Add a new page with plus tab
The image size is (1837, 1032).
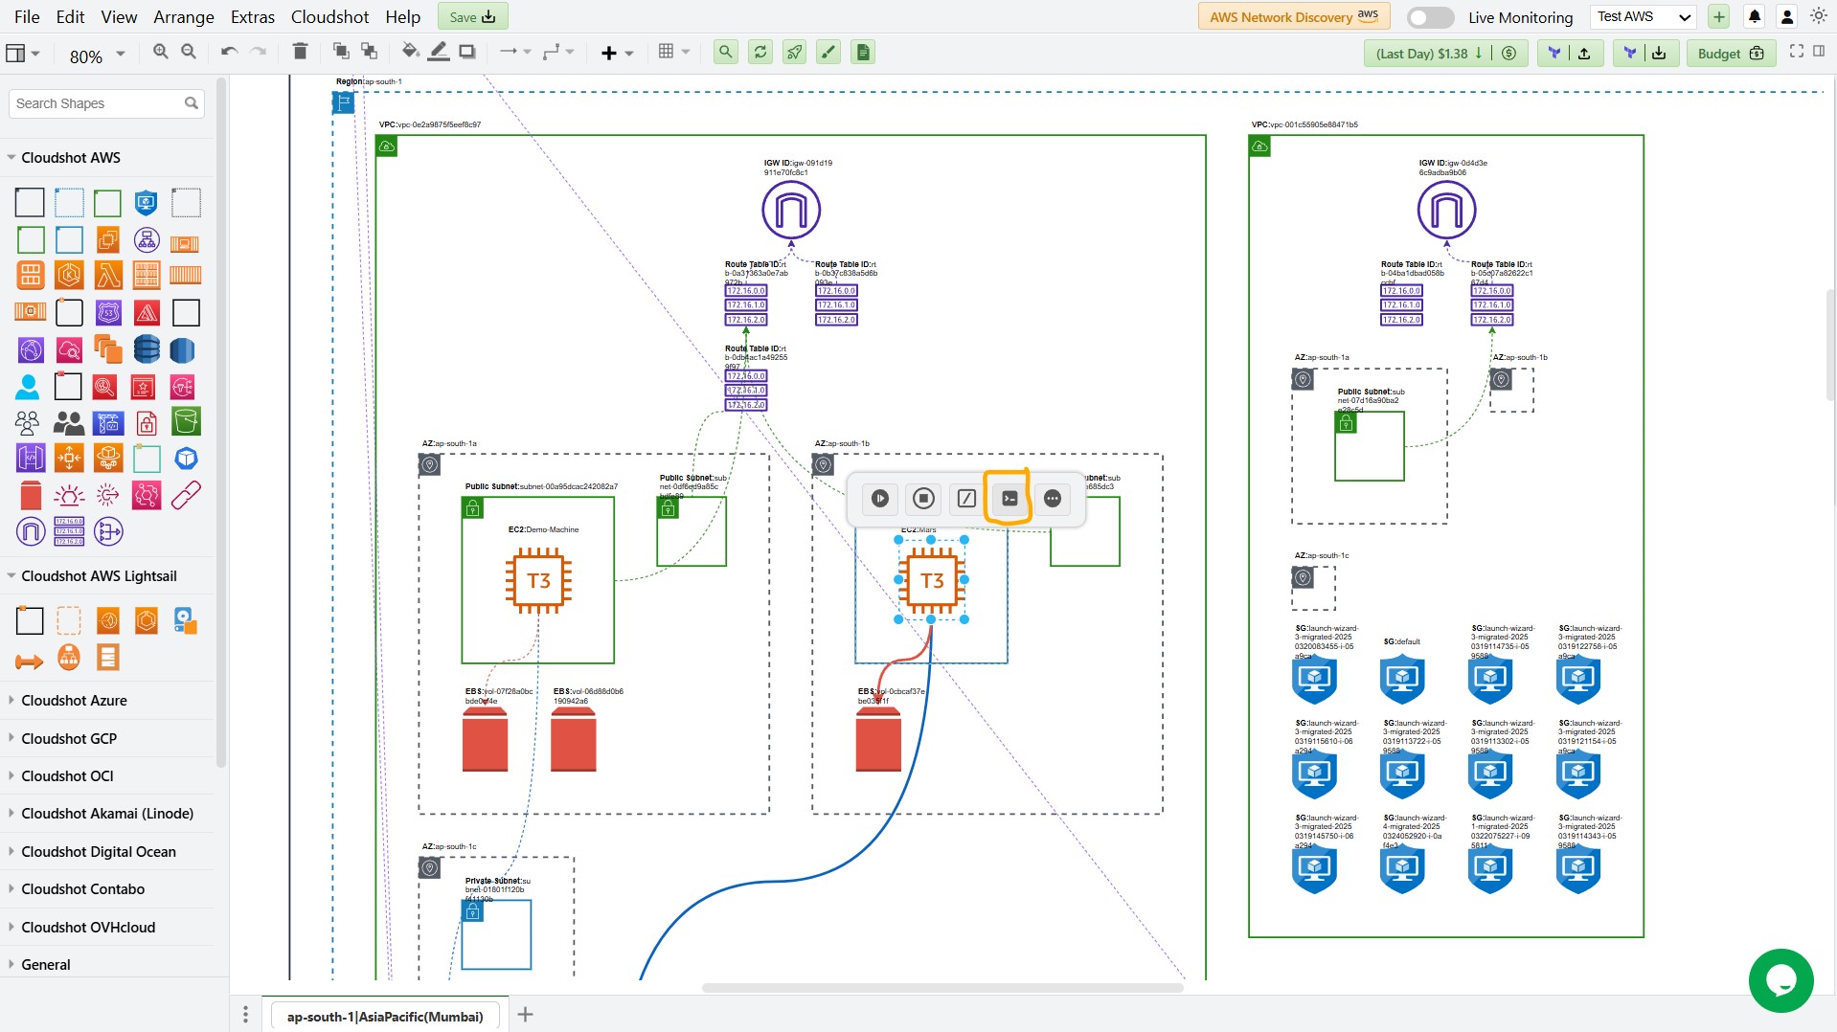pyautogui.click(x=525, y=1015)
